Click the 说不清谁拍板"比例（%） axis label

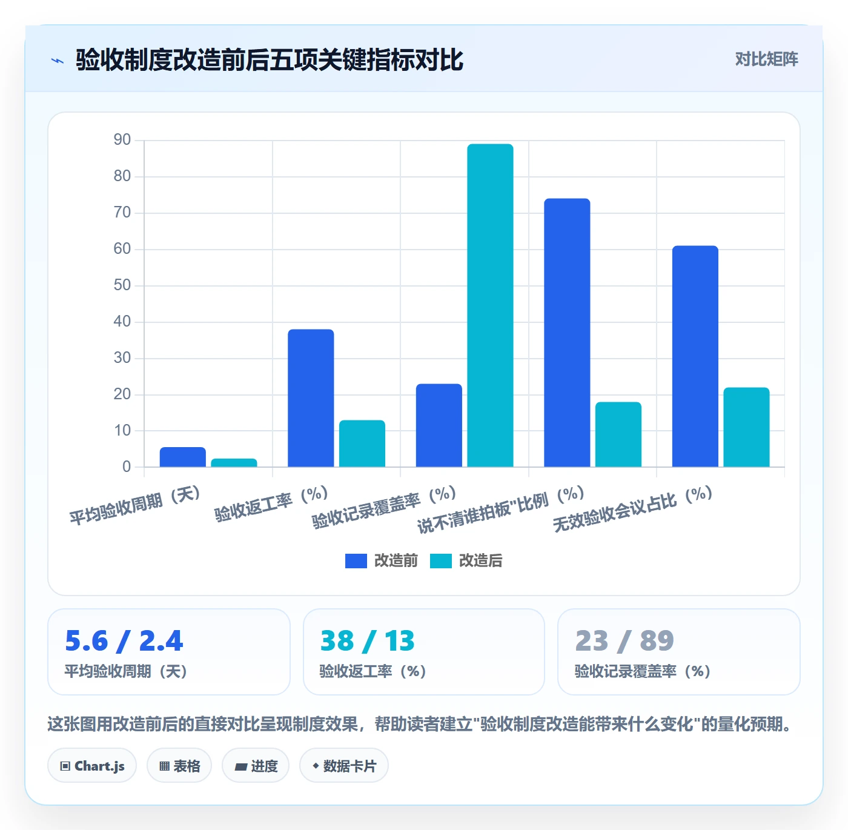pyautogui.click(x=501, y=510)
